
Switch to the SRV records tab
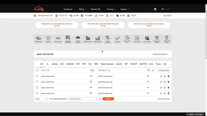coord(96,64)
